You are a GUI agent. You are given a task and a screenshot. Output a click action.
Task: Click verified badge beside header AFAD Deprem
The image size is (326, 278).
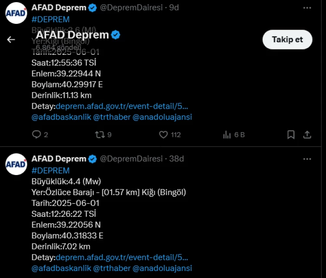(116, 35)
